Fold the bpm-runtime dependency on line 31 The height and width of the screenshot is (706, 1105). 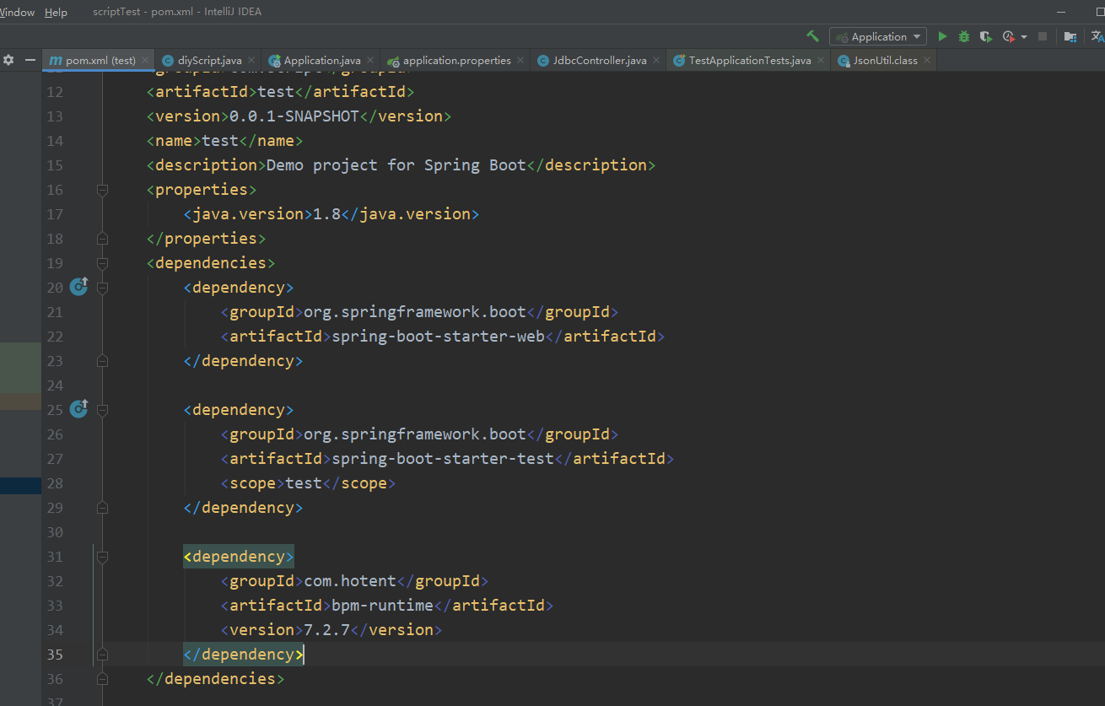tap(102, 557)
